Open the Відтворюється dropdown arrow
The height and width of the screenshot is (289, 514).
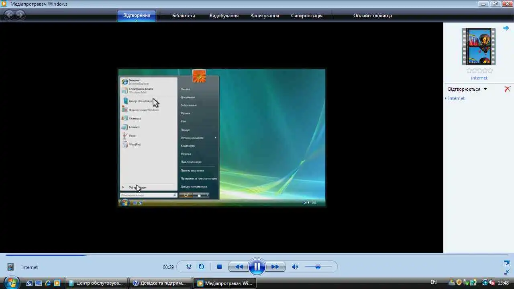pos(485,89)
